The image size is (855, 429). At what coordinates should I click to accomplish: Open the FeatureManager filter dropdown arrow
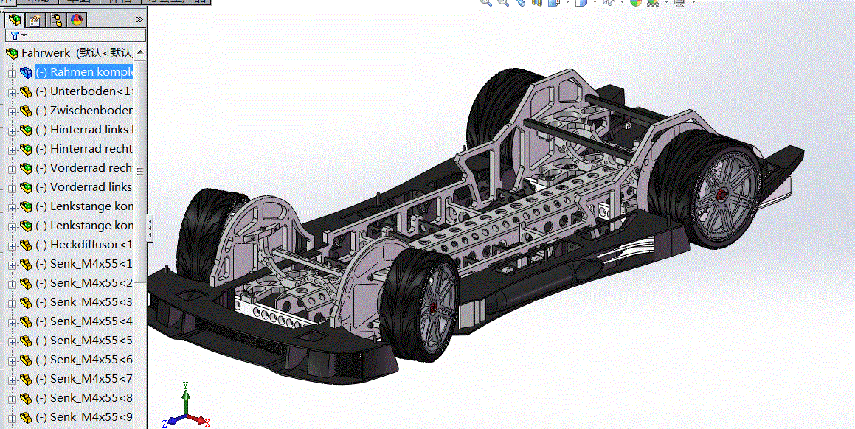(24, 35)
